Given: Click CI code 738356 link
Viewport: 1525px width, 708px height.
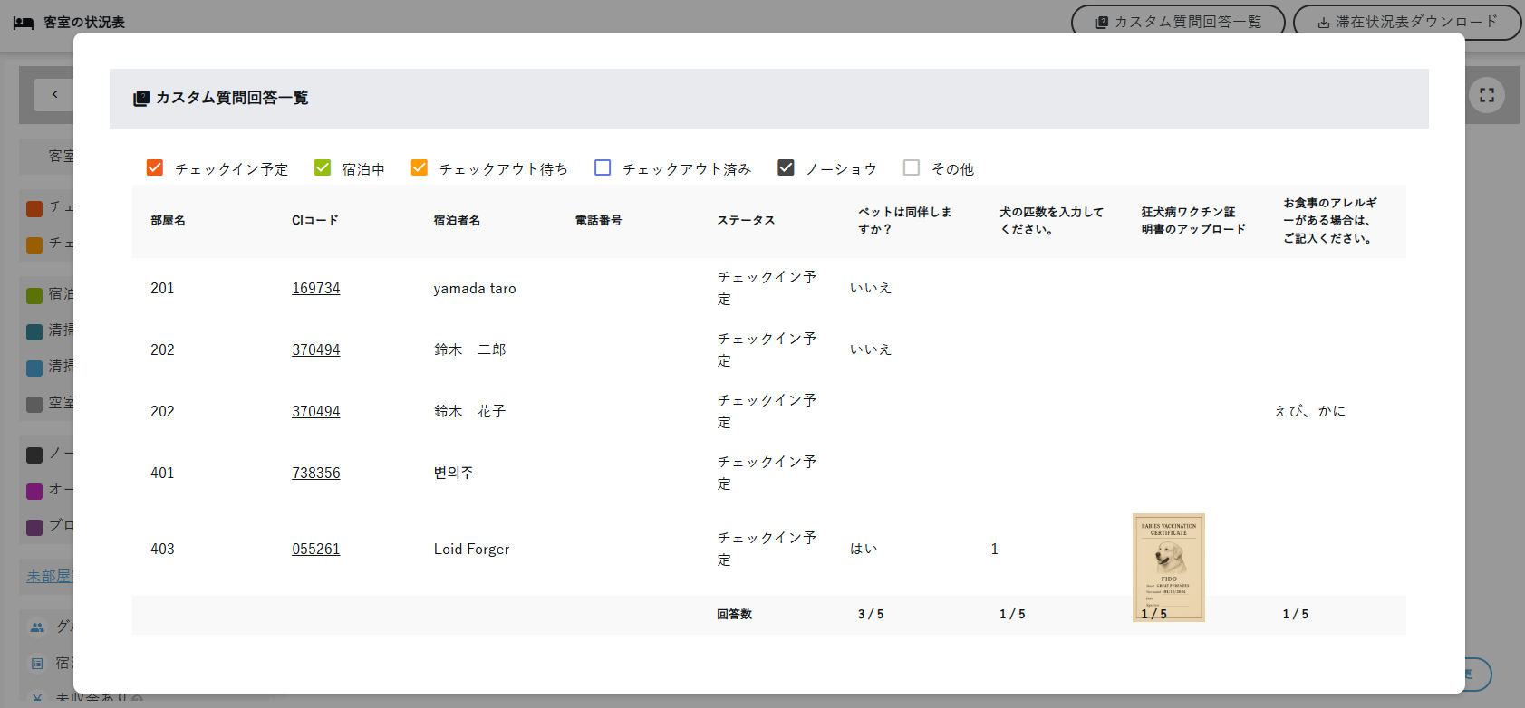Looking at the screenshot, I should (315, 473).
